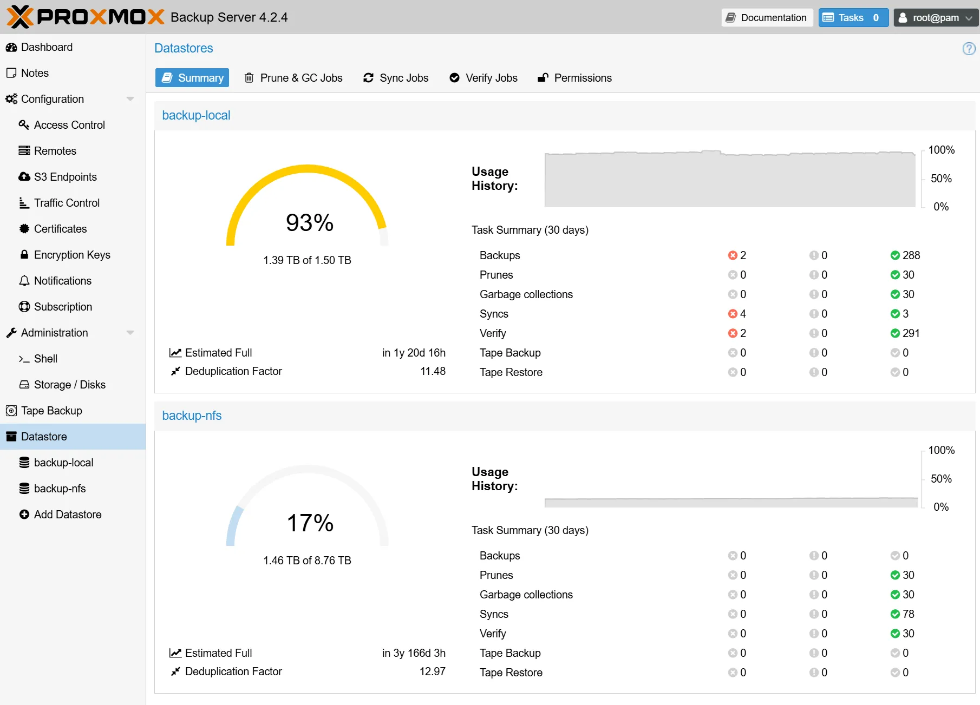The height and width of the screenshot is (705, 980).
Task: Click the Proxmox logo in header
Action: [86, 17]
